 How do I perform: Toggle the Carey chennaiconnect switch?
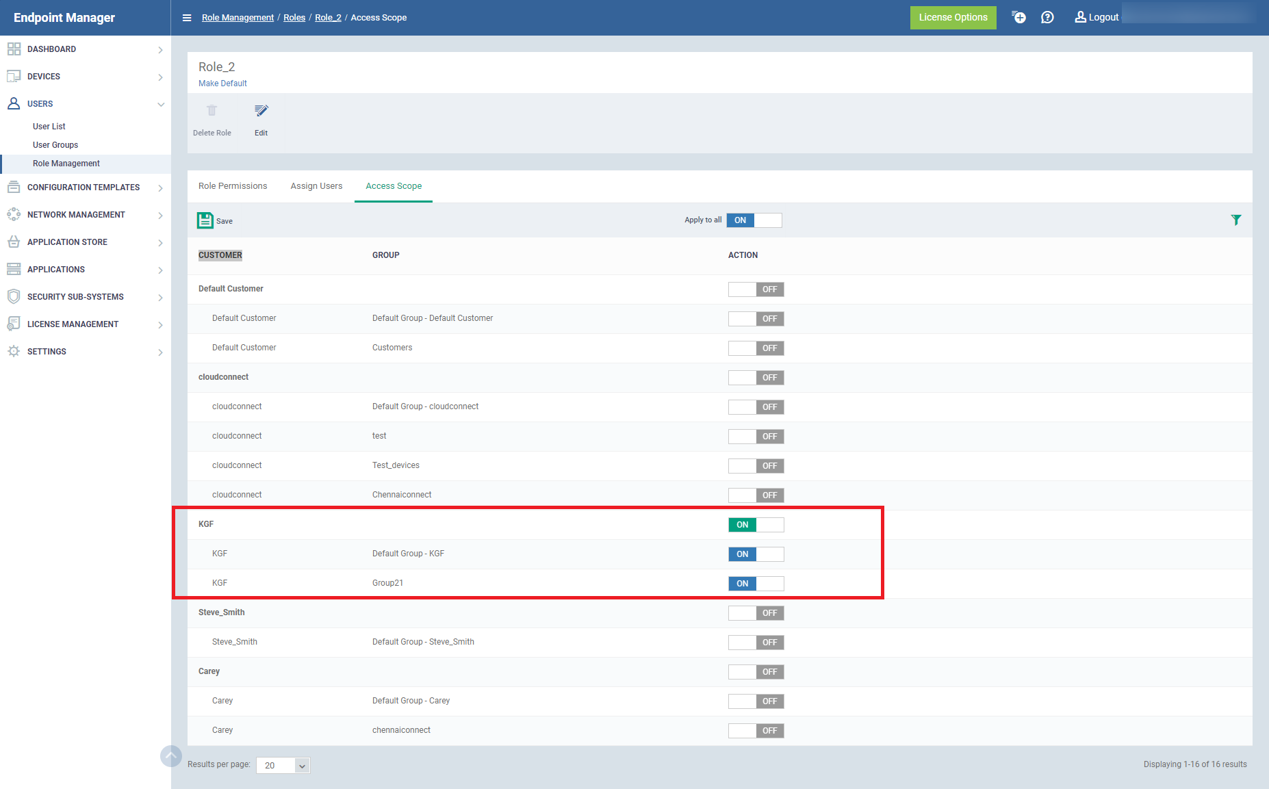pyautogui.click(x=756, y=731)
